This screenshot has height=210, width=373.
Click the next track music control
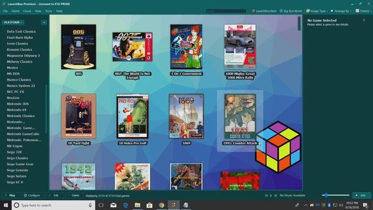coord(276,195)
